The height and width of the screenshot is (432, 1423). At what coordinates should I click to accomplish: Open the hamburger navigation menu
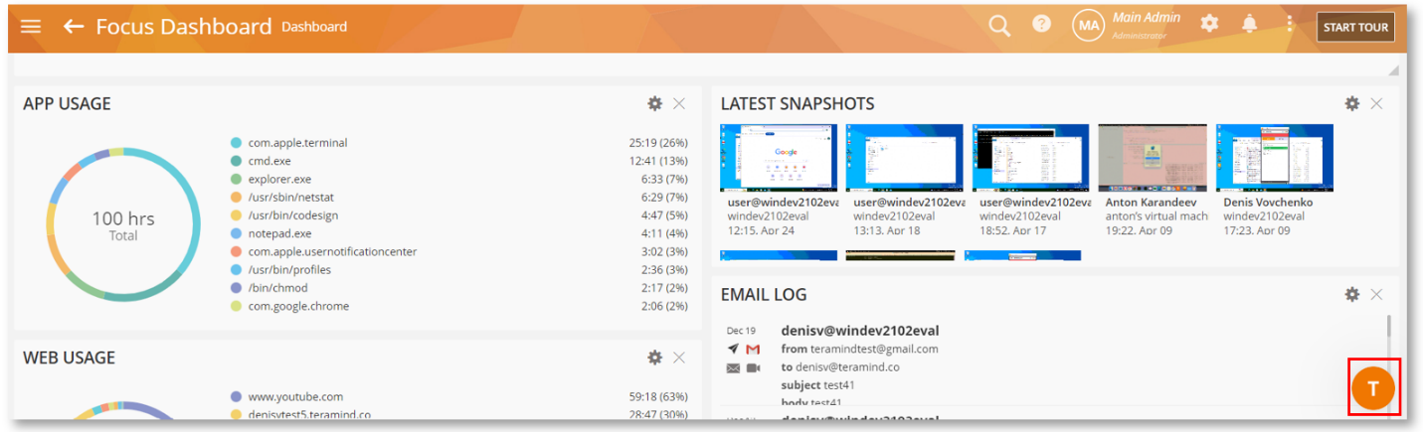point(31,26)
